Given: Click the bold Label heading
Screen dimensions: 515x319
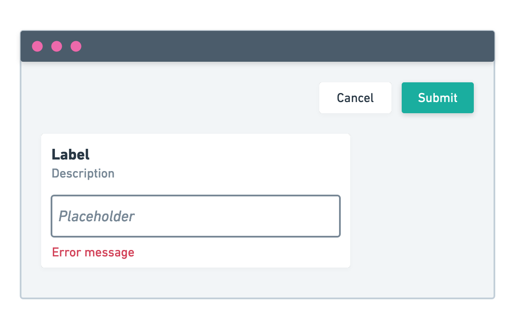Looking at the screenshot, I should pyautogui.click(x=71, y=154).
